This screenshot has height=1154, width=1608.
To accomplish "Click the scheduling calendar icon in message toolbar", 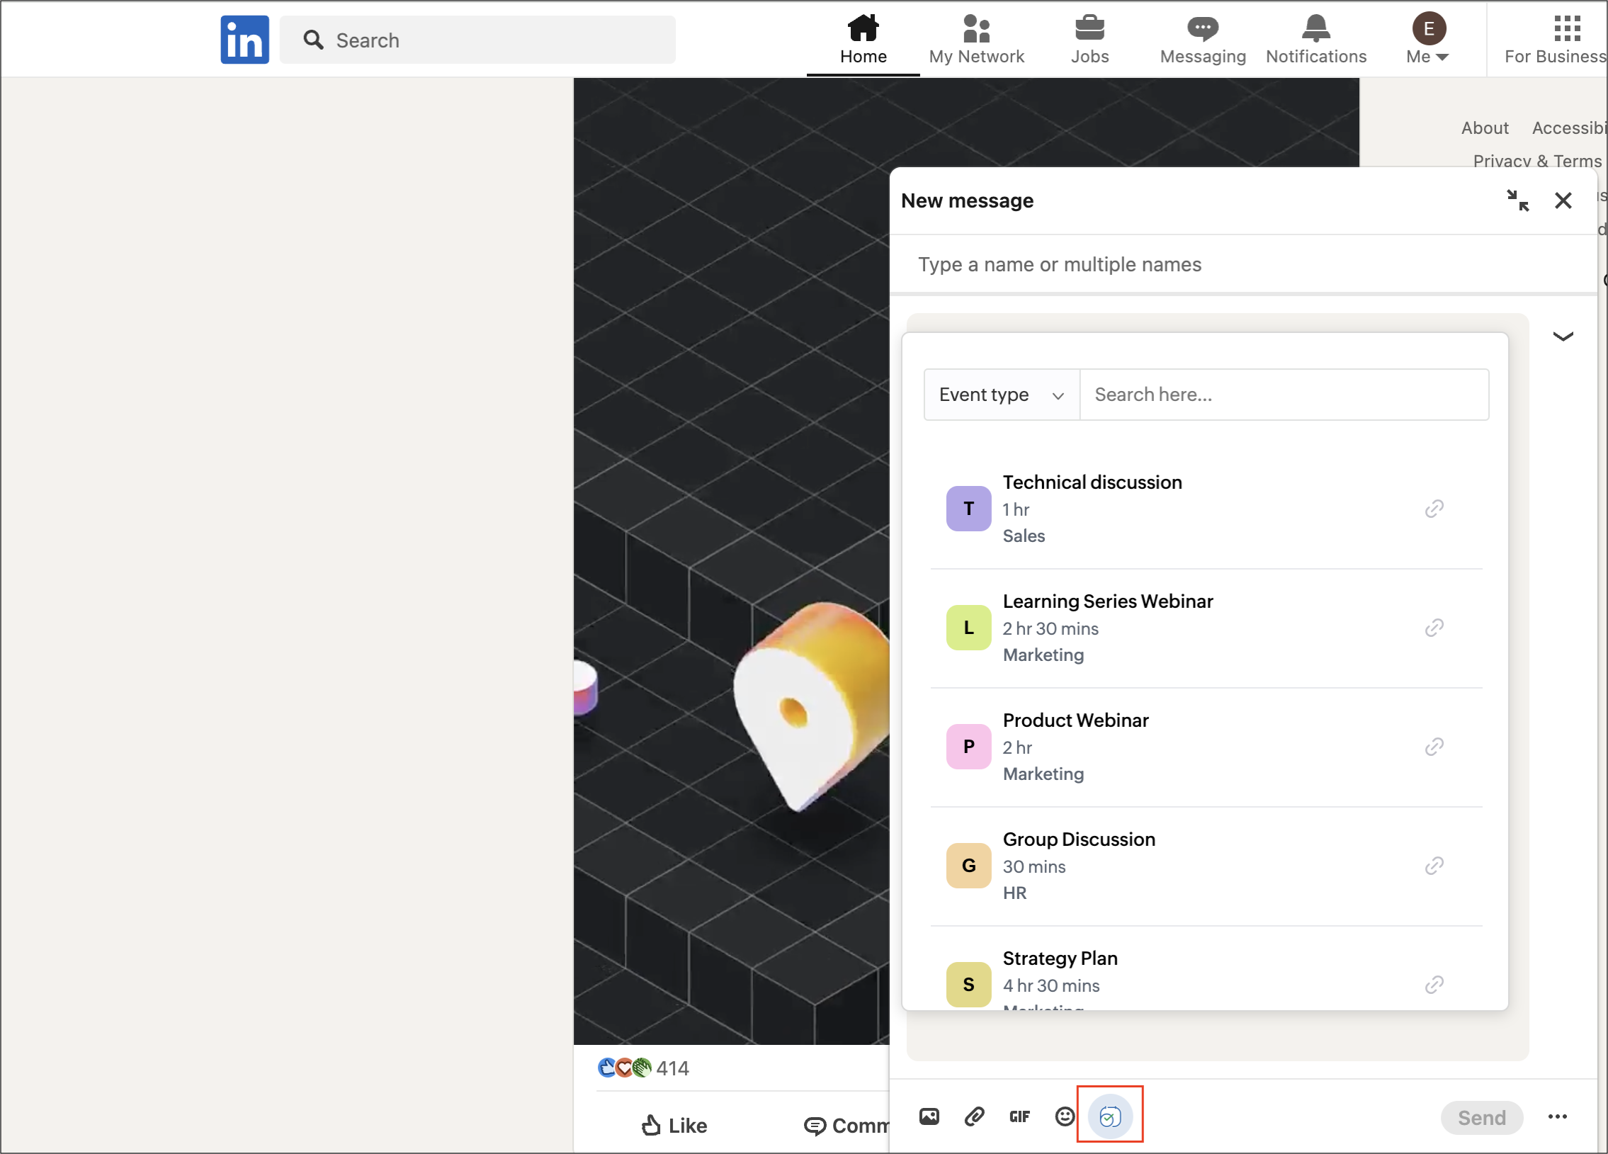I will coord(1109,1117).
